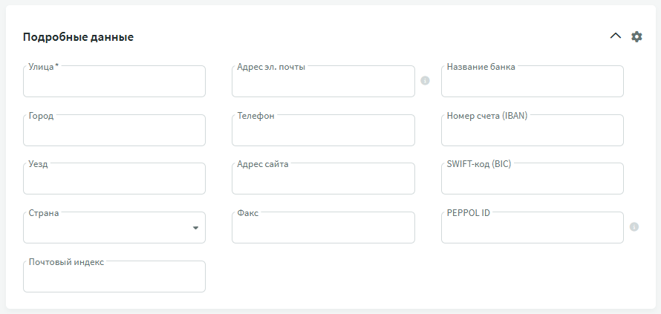Image resolution: width=661 pixels, height=314 pixels.
Task: Click info icon next to Адрес эл. почты
Action: point(425,80)
